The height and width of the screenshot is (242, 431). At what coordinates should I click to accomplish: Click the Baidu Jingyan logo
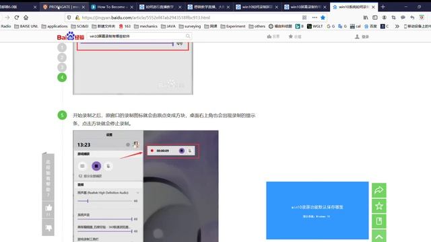70,36
